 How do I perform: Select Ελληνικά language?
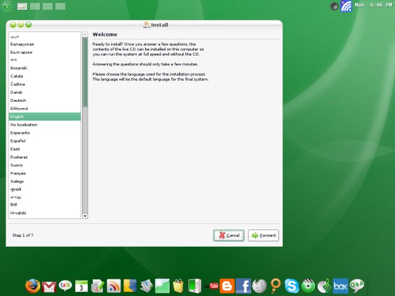pos(45,109)
